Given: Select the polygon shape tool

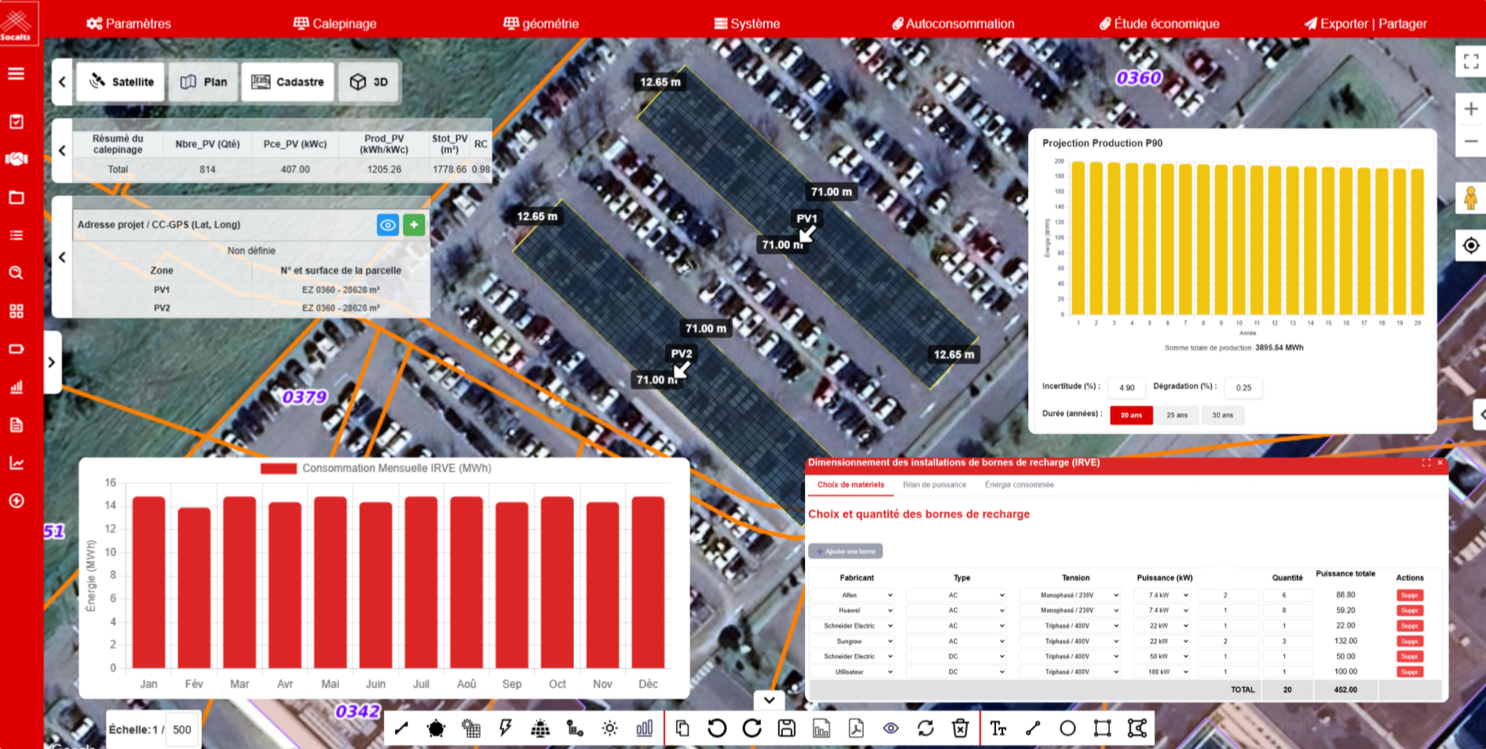Looking at the screenshot, I should 435,728.
